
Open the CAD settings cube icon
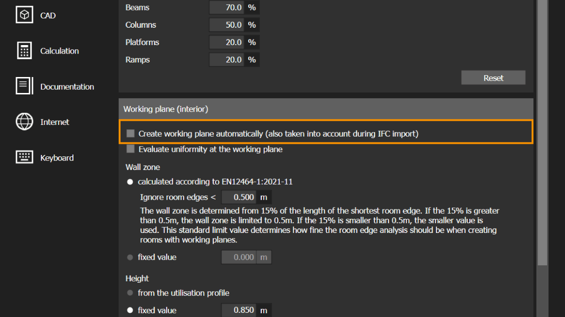(x=24, y=15)
